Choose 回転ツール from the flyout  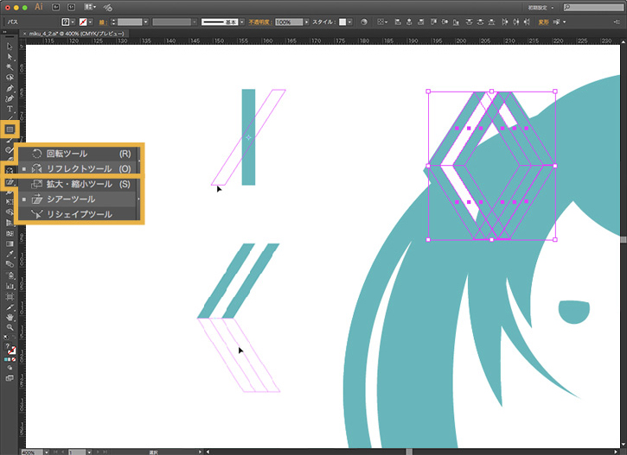pyautogui.click(x=80, y=154)
